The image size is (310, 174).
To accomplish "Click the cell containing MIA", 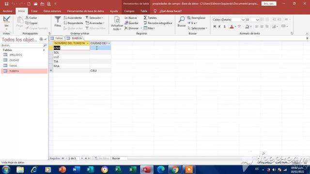I will pyautogui.click(x=72, y=66).
